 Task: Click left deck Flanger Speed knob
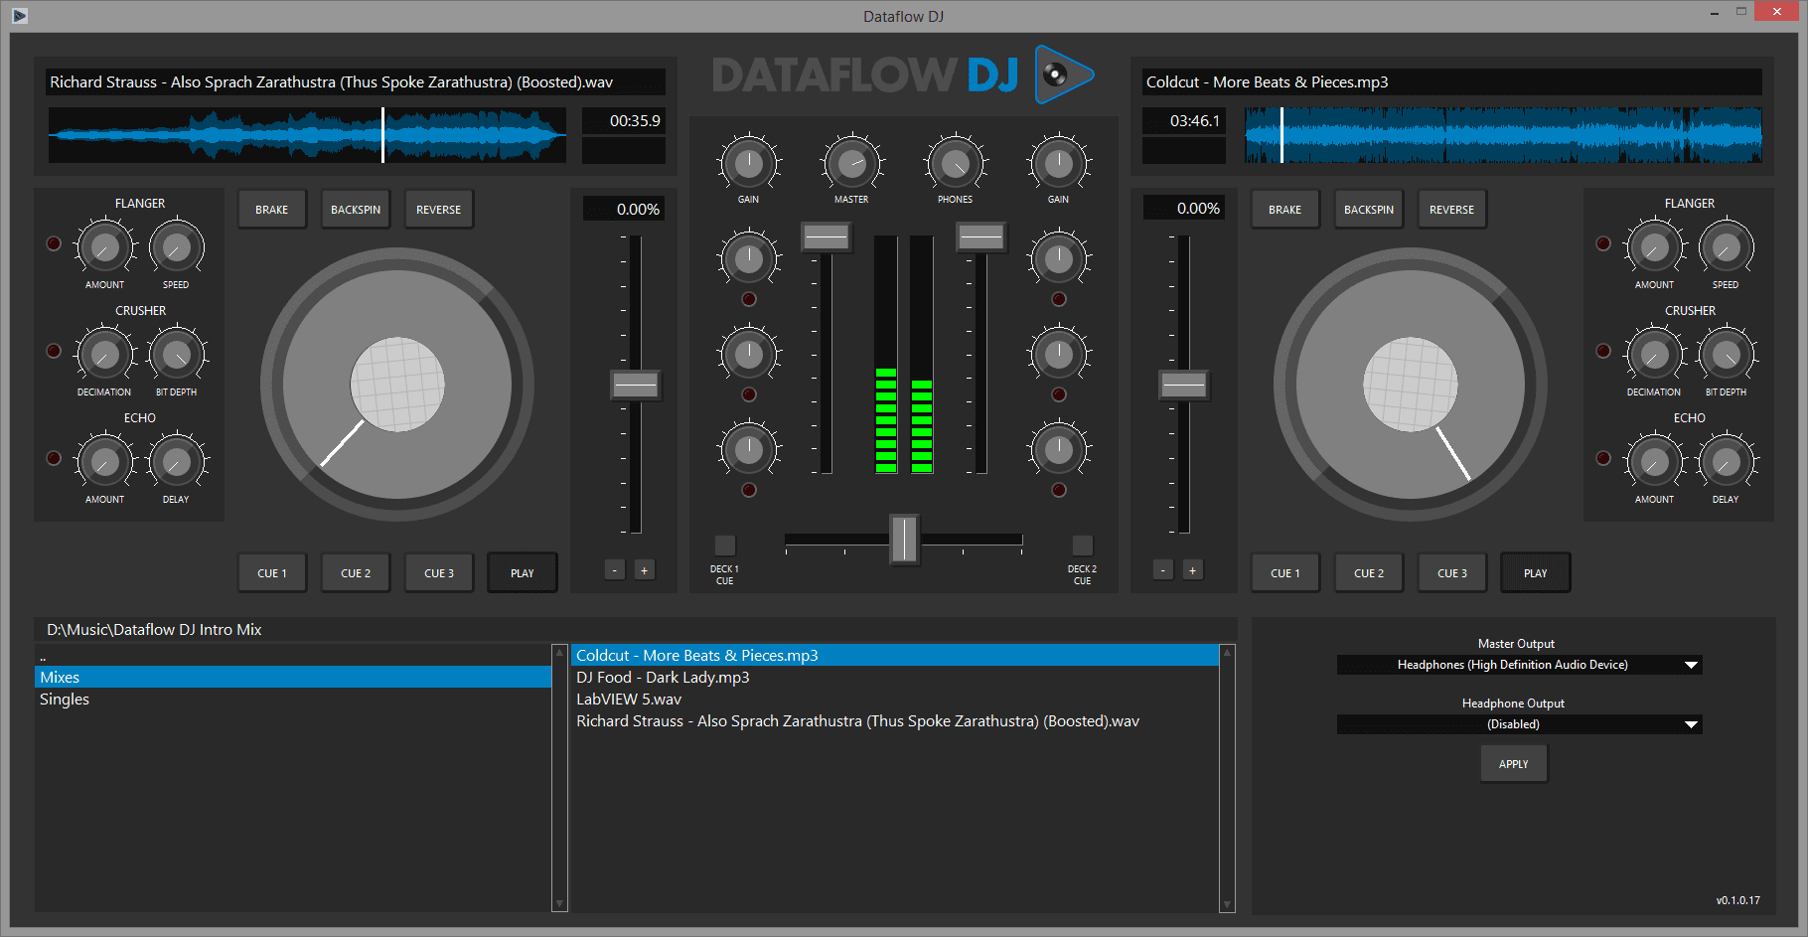pyautogui.click(x=176, y=248)
